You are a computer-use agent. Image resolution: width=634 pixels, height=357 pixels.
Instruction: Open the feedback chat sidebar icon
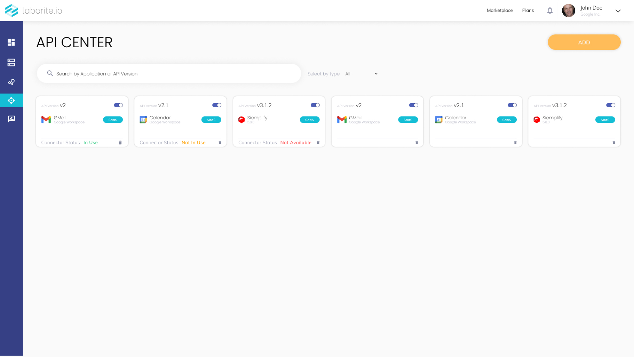[11, 119]
